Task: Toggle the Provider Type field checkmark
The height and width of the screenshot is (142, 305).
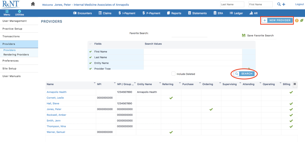Action: [x=90, y=69]
